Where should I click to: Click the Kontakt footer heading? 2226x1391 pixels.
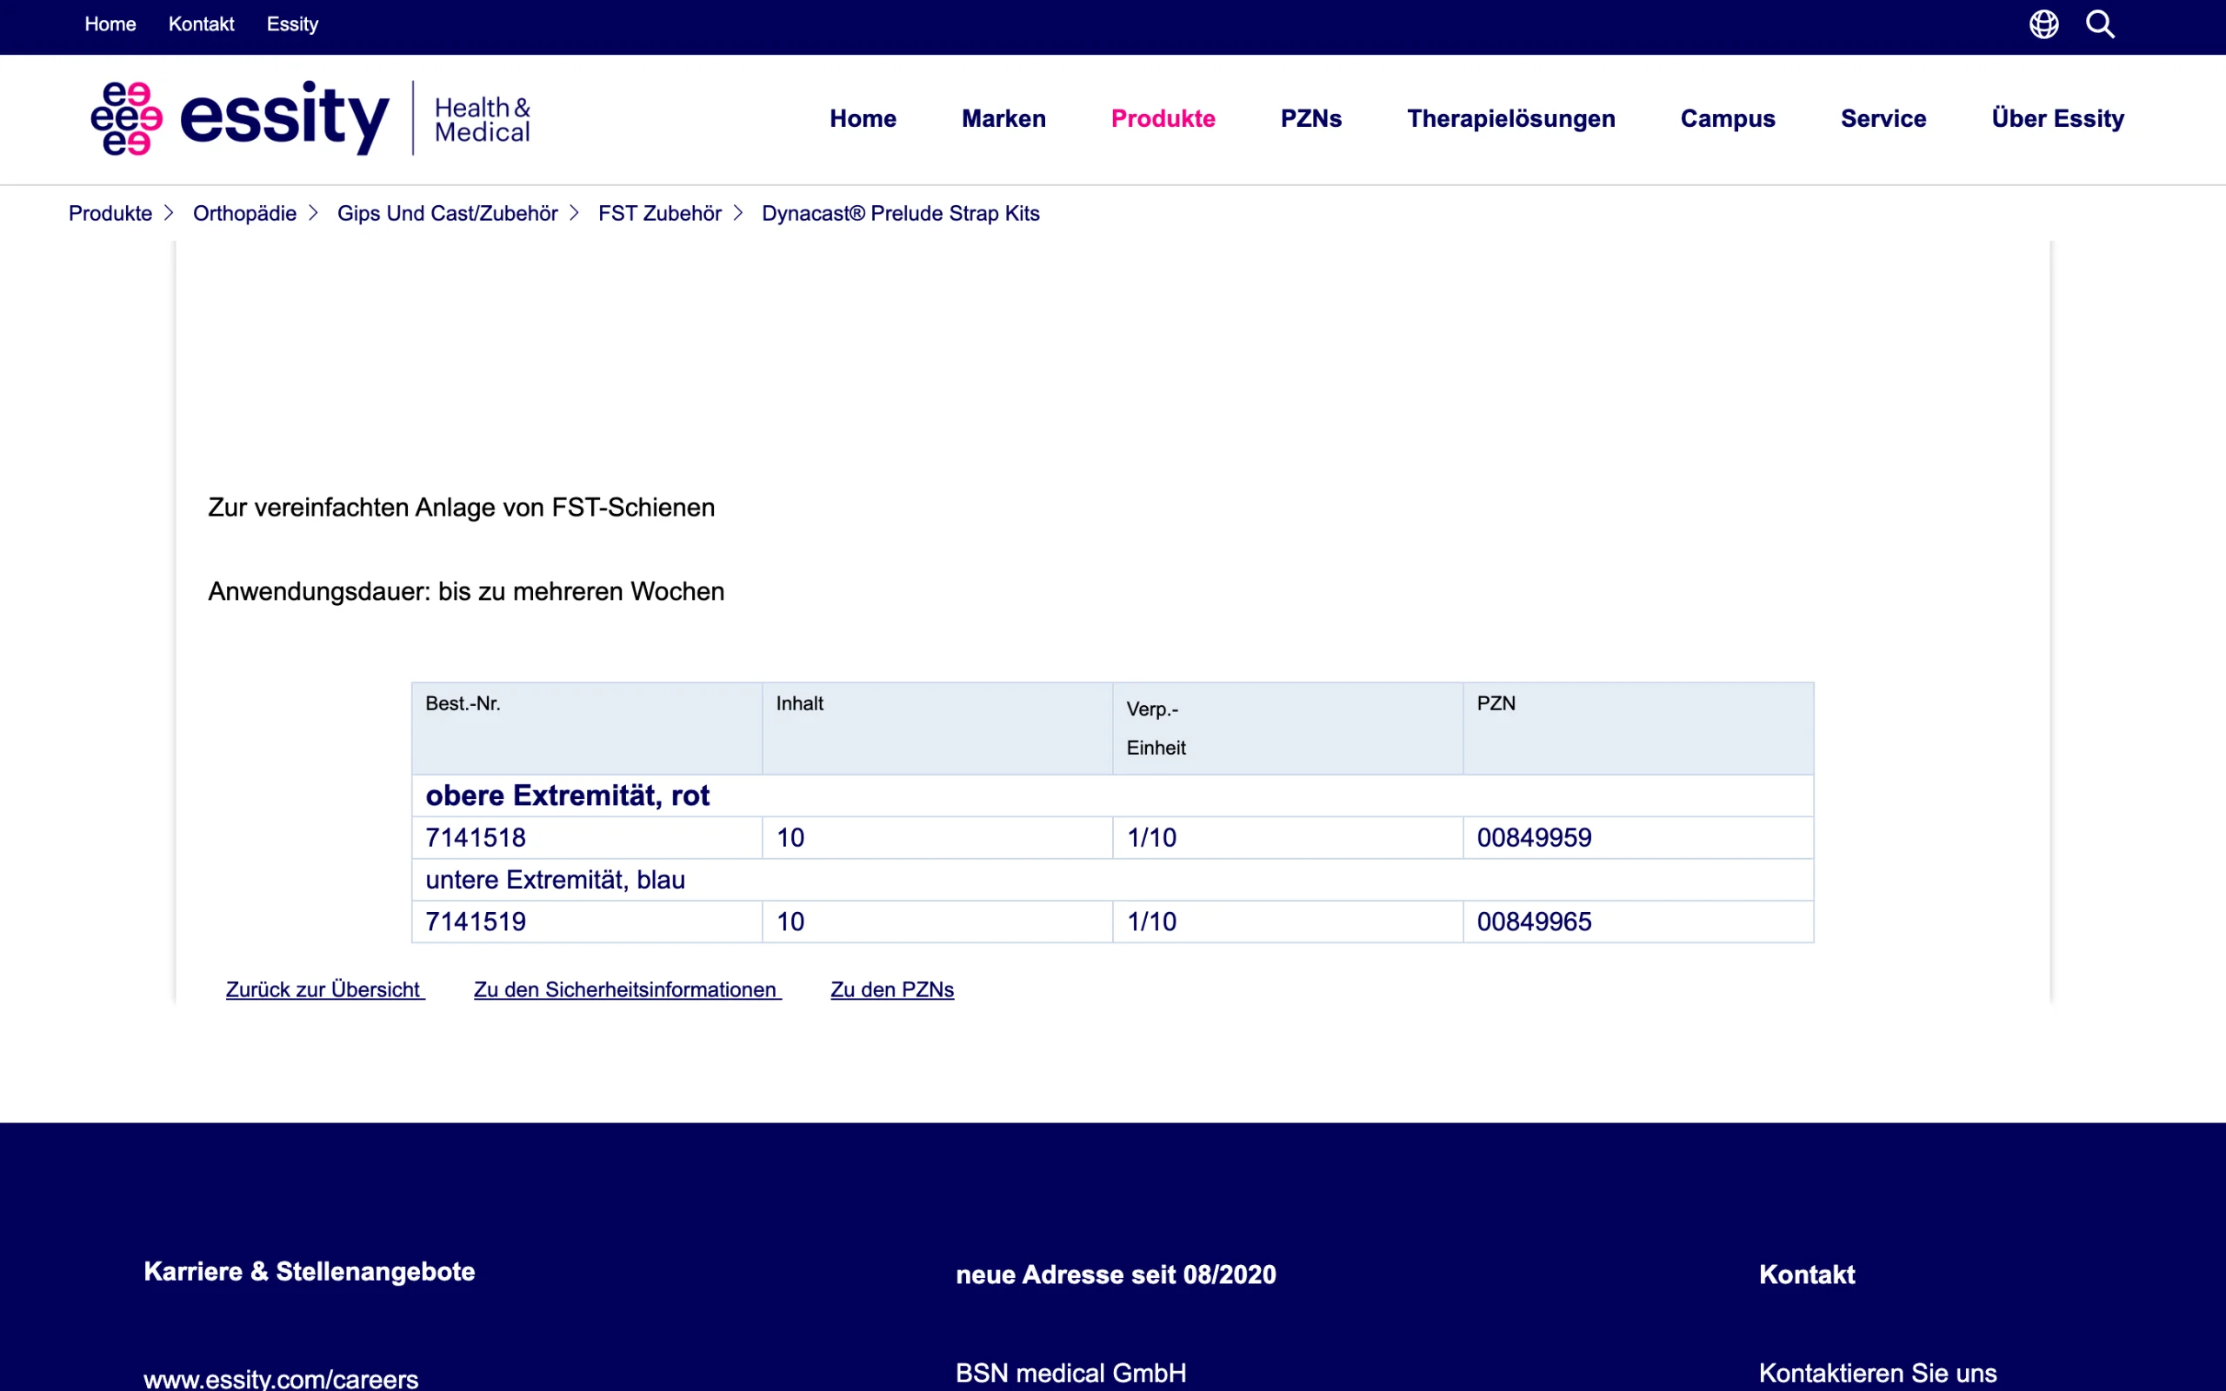pyautogui.click(x=1807, y=1275)
